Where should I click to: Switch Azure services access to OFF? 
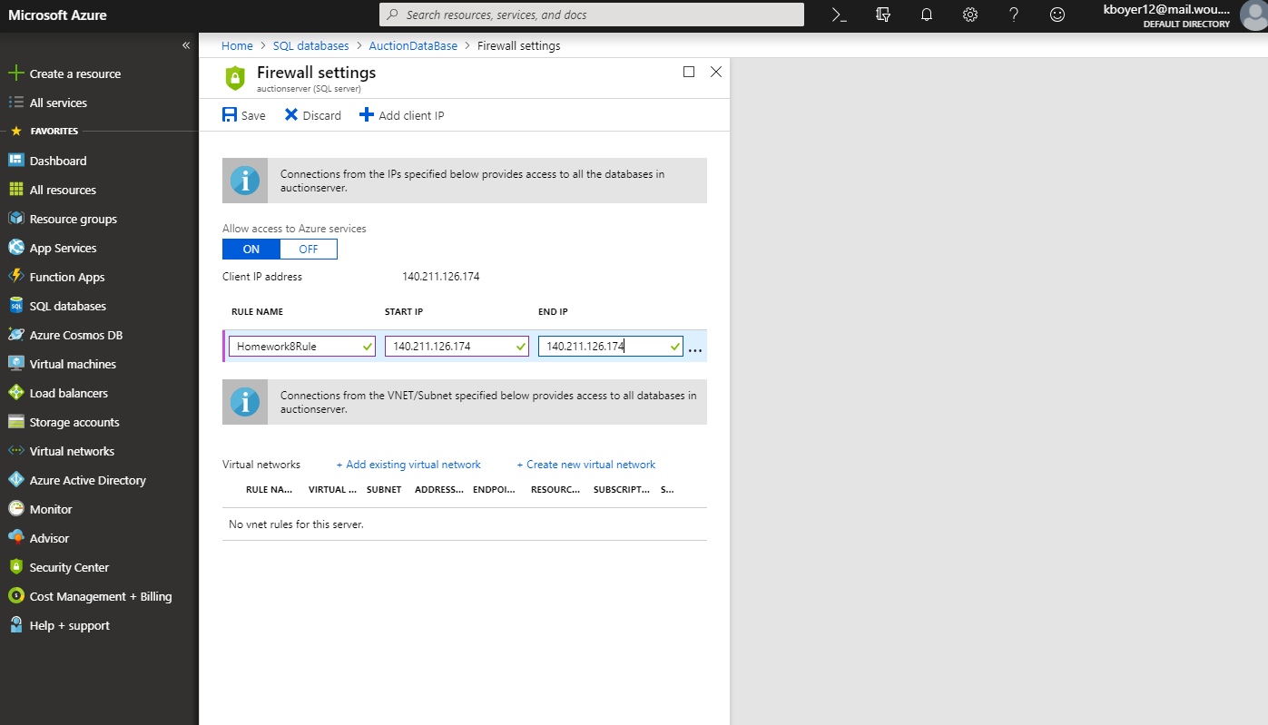point(309,249)
